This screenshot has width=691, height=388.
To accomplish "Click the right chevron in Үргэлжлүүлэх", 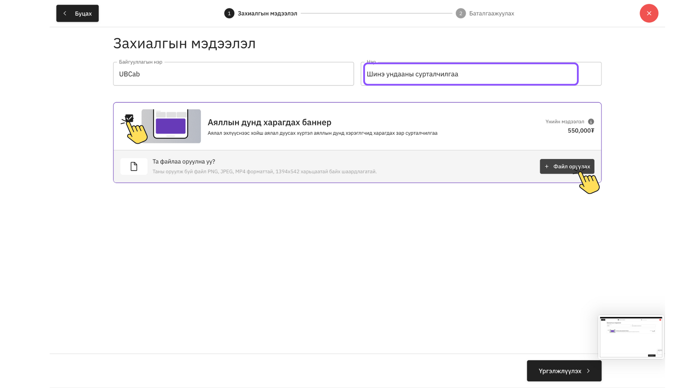I will pos(588,371).
